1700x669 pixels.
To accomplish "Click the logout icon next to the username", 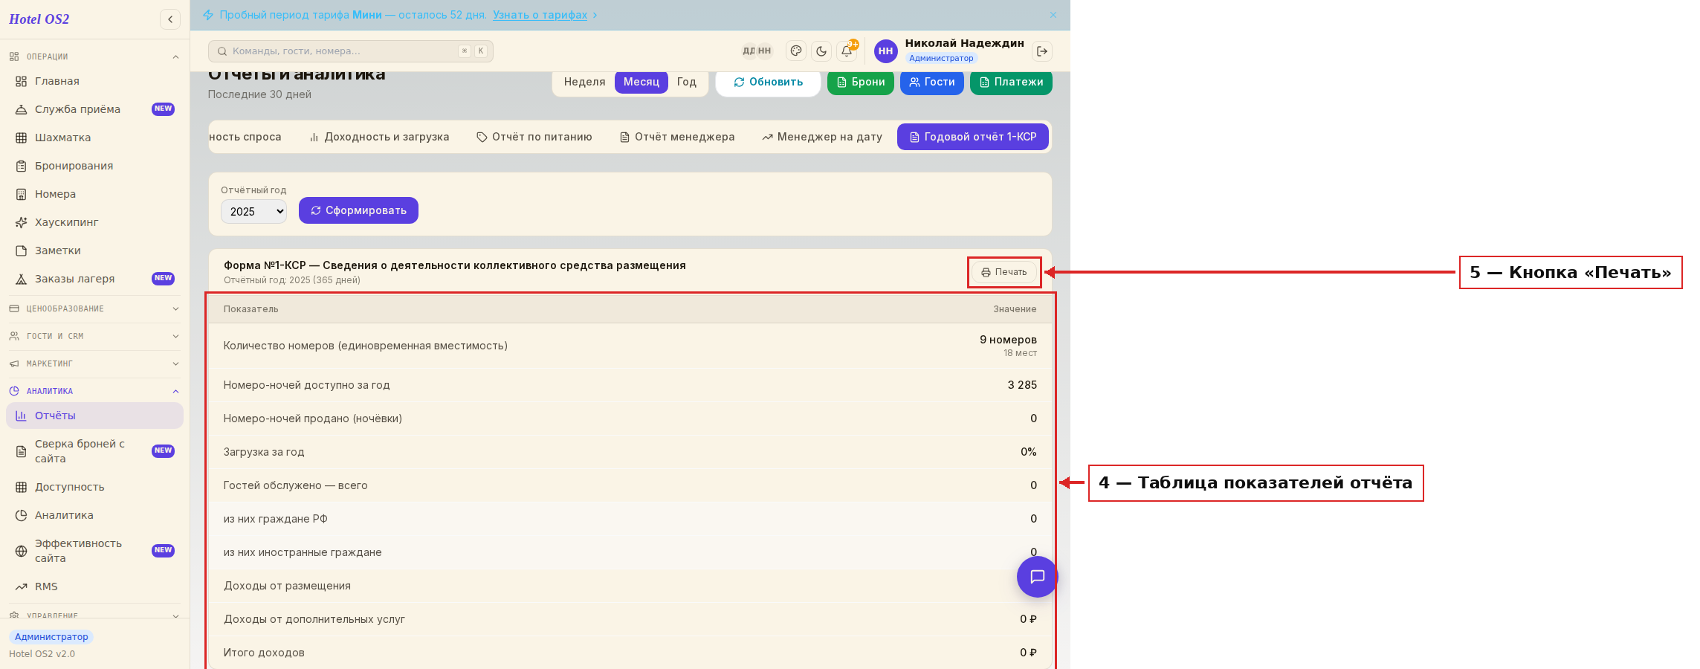I will pos(1042,51).
